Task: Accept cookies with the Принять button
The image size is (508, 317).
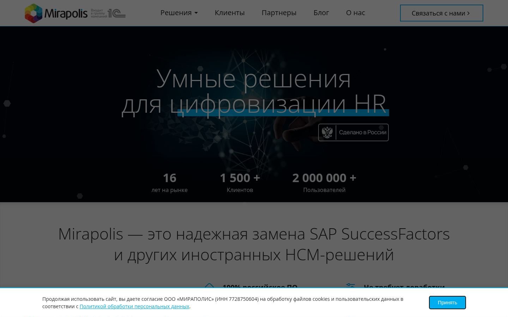Action: pos(447,303)
